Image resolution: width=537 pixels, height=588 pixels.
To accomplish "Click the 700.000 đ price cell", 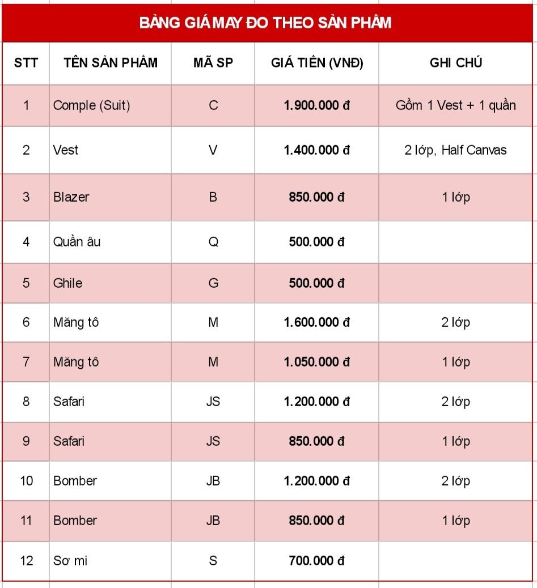I will point(317,561).
